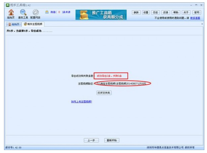Restart with the 重新开始 button
The image size is (207, 153).
tap(112, 140)
